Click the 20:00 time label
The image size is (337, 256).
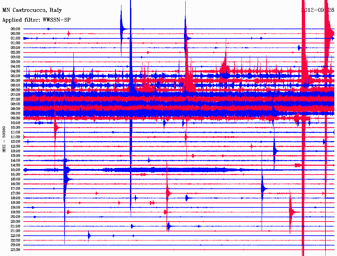[15, 217]
